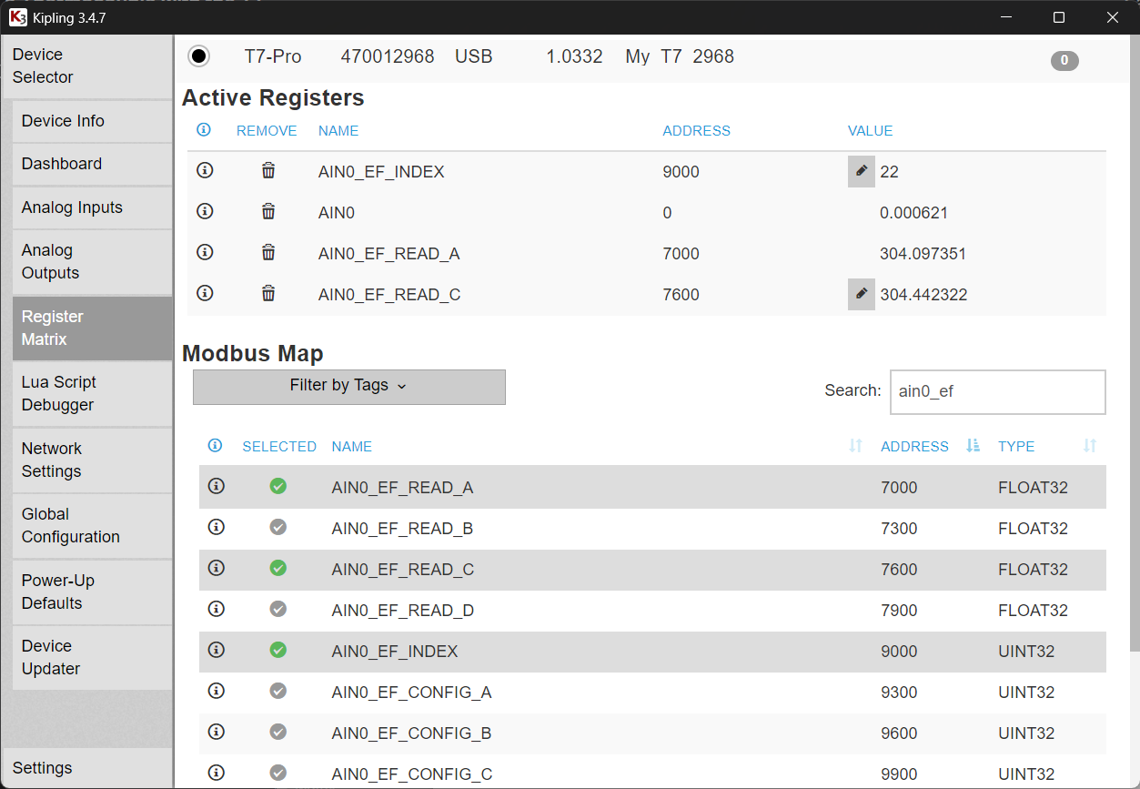Click AIN0 value 0.000621
This screenshot has height=789, width=1140.
[913, 213]
